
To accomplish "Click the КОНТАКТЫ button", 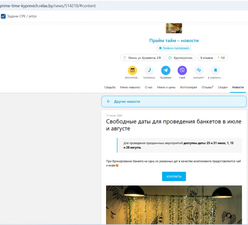I will pos(174,177).
